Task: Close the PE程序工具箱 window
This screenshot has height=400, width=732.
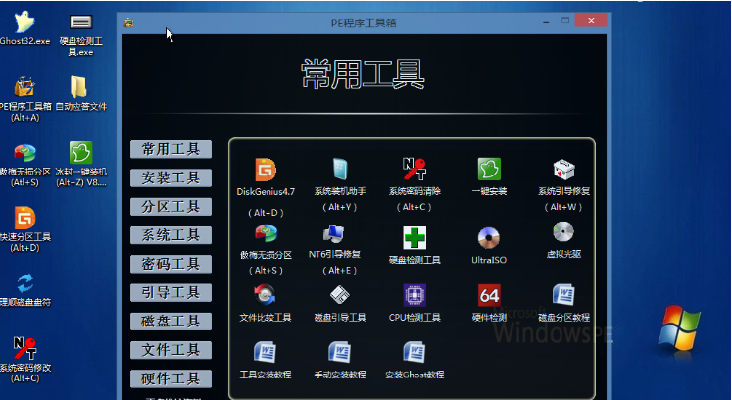Action: click(x=591, y=20)
